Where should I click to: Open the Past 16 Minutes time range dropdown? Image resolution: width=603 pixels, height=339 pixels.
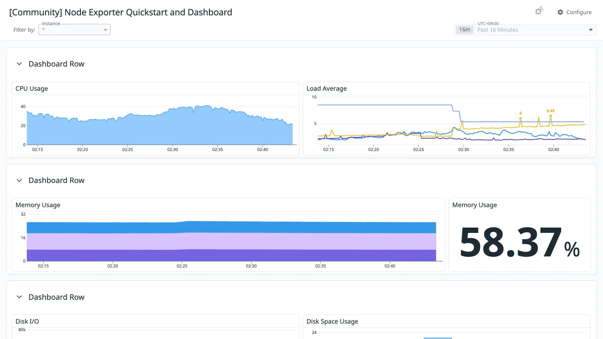point(525,30)
